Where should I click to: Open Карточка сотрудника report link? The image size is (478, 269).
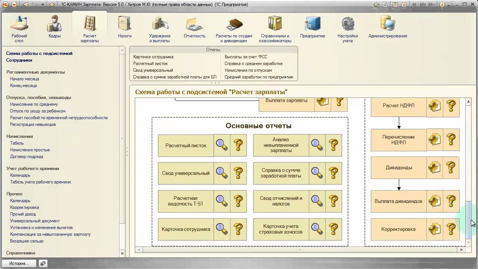point(153,57)
